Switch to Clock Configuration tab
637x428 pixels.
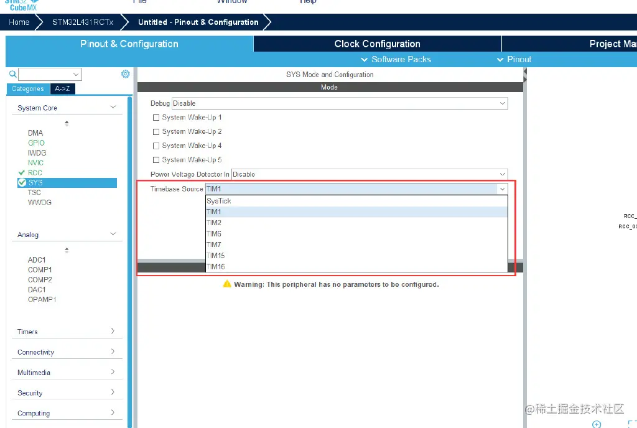[378, 44]
